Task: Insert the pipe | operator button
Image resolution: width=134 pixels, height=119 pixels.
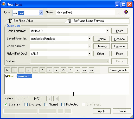Action: [x=14, y=70]
